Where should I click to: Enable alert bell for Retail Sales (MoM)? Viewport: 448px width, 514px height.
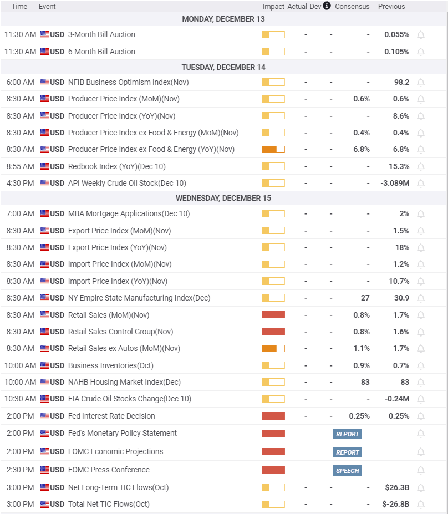pos(421,315)
